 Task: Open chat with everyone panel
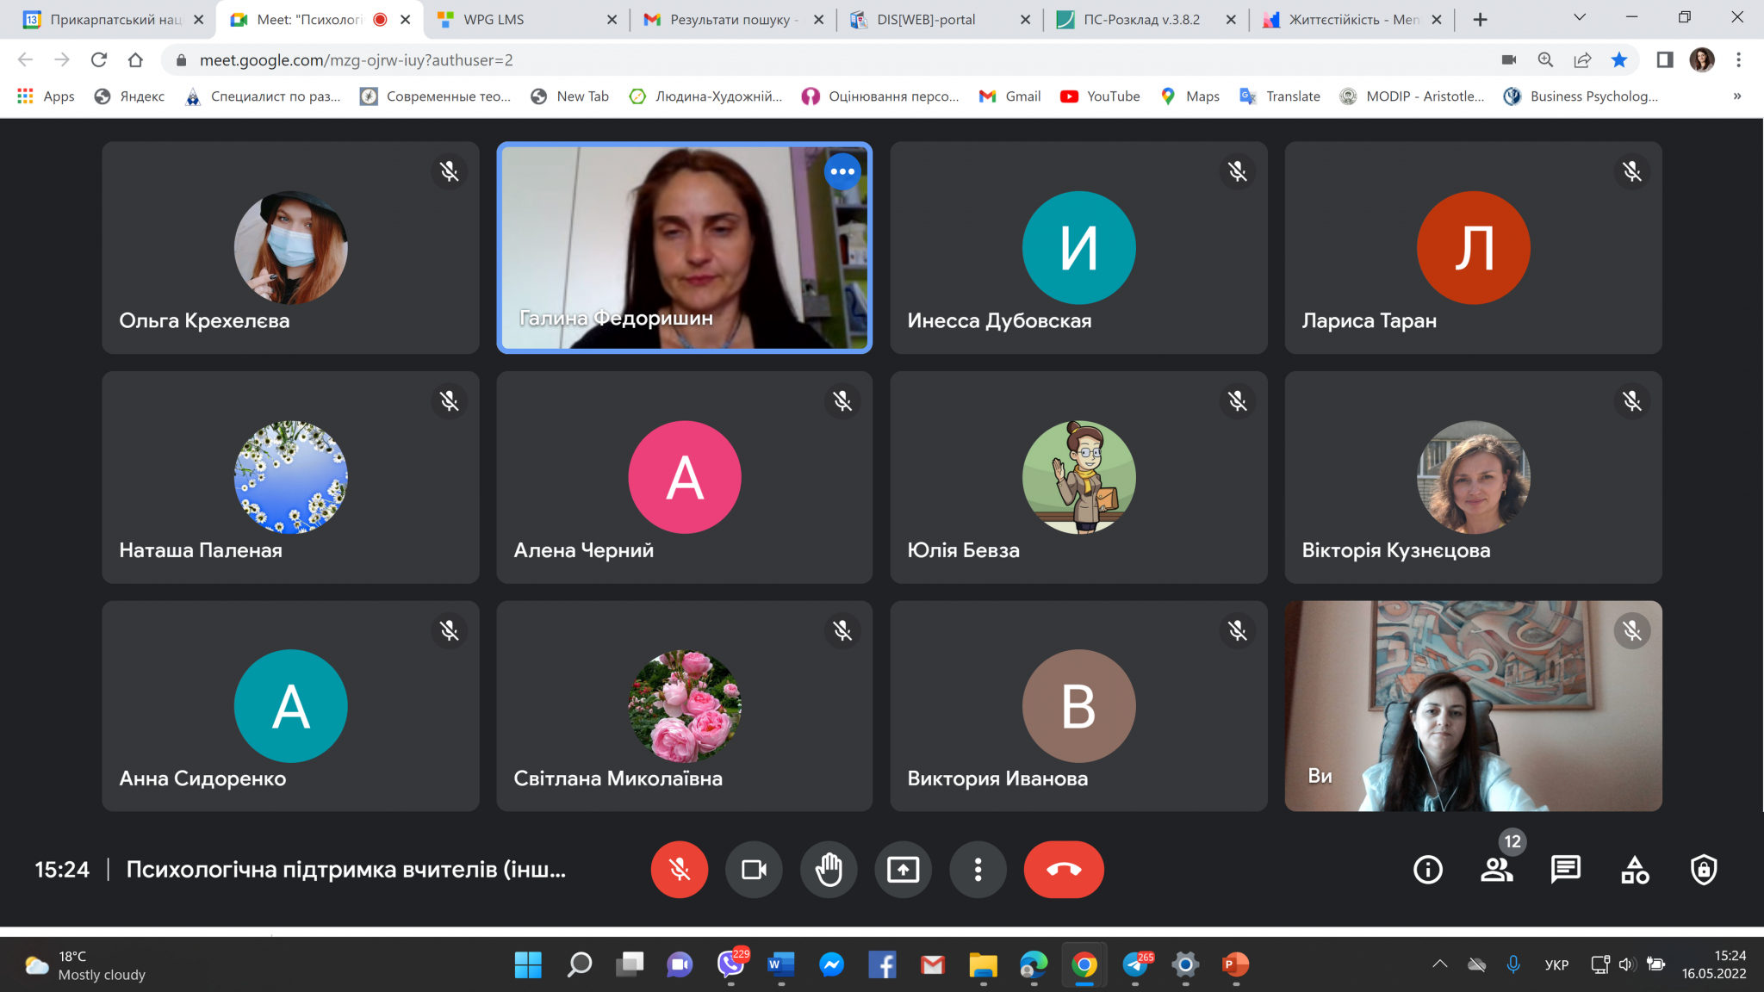click(1565, 870)
